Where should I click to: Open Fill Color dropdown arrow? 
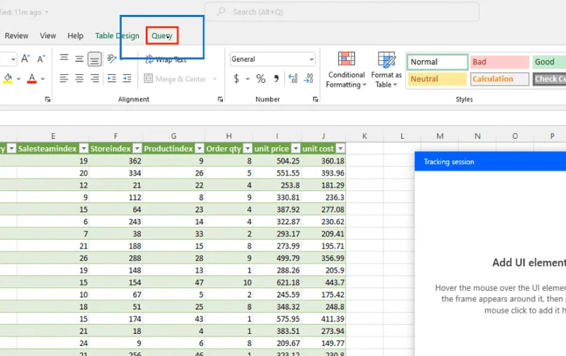point(18,79)
